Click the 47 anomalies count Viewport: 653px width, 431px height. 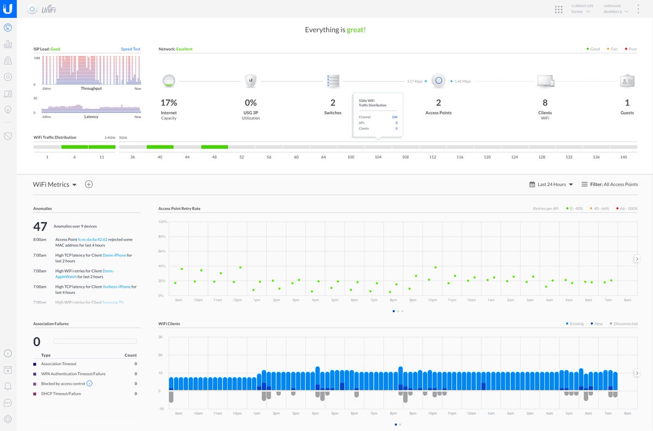[40, 226]
